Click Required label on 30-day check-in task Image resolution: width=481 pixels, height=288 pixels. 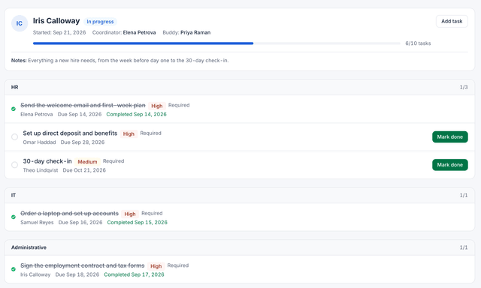click(113, 161)
